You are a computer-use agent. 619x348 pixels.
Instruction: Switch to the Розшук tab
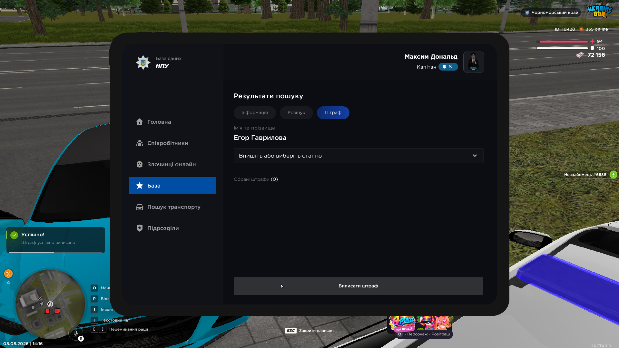296,113
